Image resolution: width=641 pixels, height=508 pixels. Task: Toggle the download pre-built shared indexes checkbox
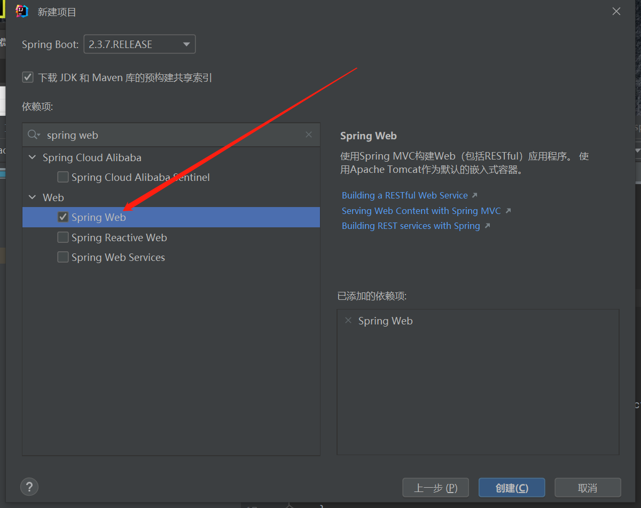click(28, 77)
